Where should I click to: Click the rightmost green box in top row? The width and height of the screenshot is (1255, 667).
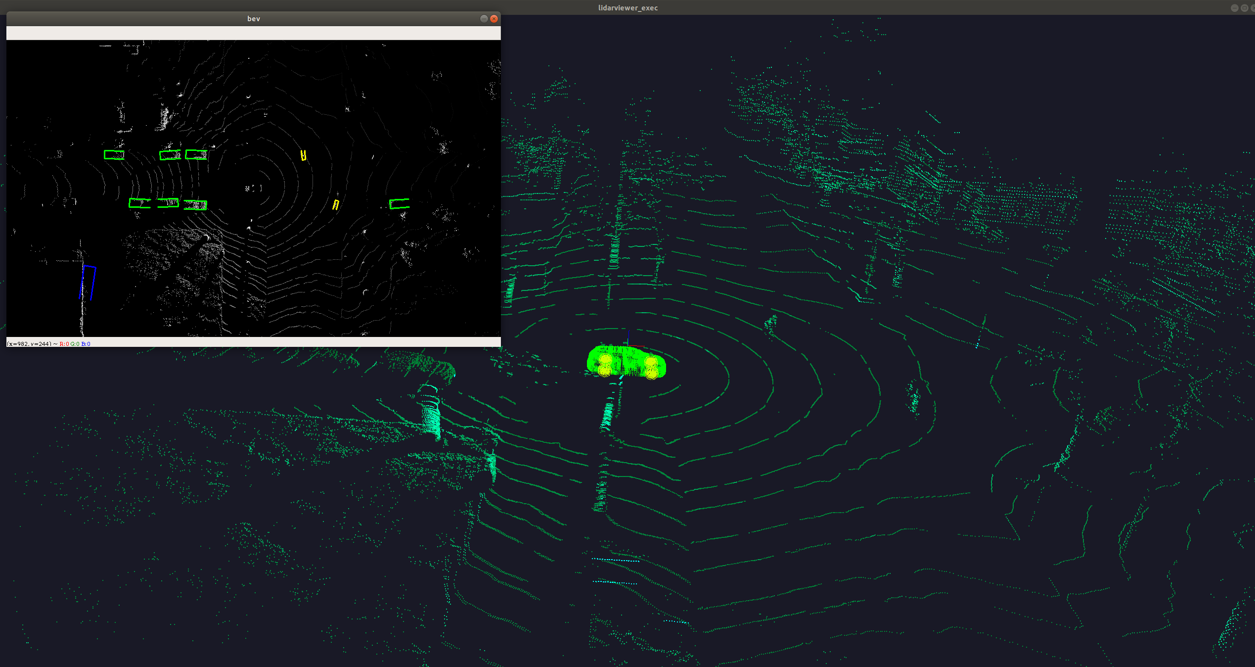tap(196, 155)
